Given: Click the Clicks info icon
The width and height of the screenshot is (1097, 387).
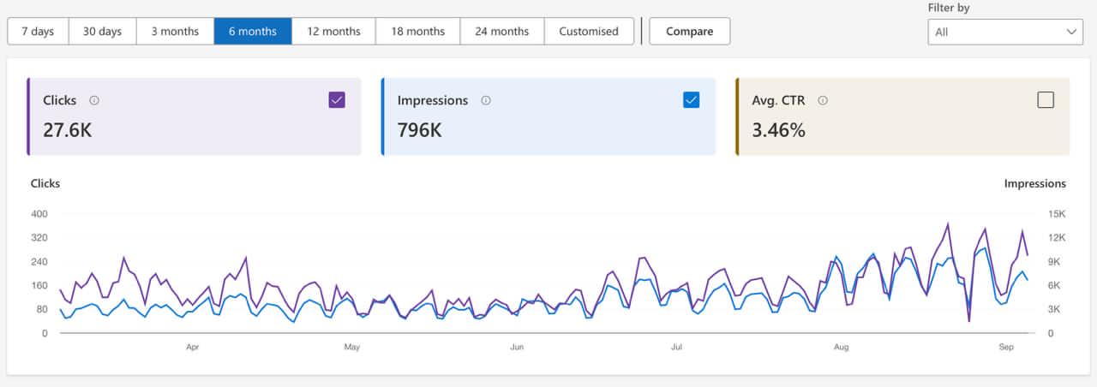Looking at the screenshot, I should (94, 100).
